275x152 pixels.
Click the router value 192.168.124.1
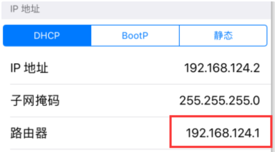(x=223, y=133)
